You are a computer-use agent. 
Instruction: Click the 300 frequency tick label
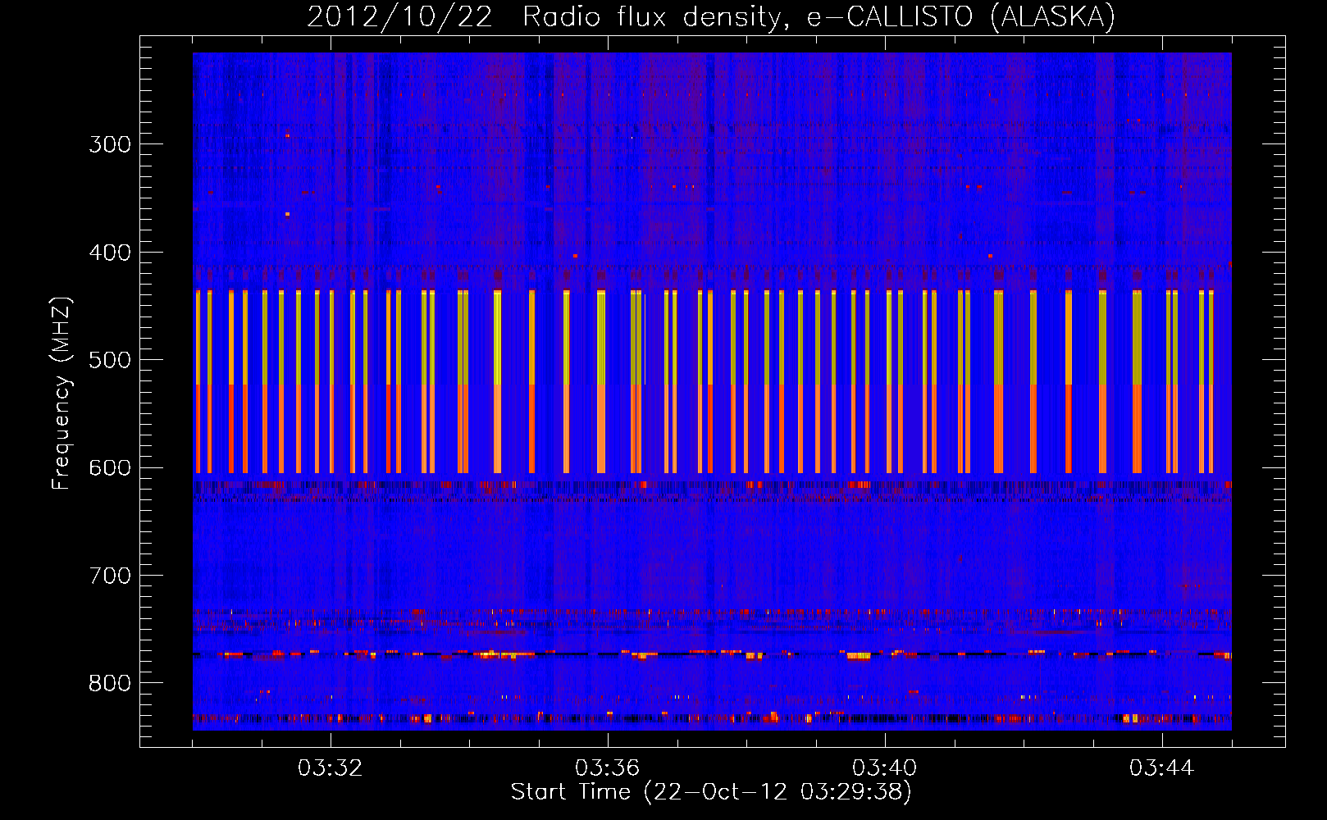tap(110, 144)
